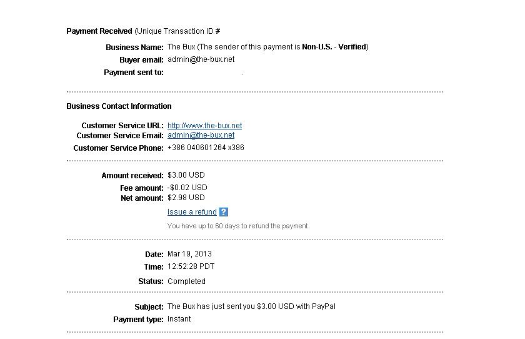Click the Non-U.S. - Verified sender status text

point(334,47)
